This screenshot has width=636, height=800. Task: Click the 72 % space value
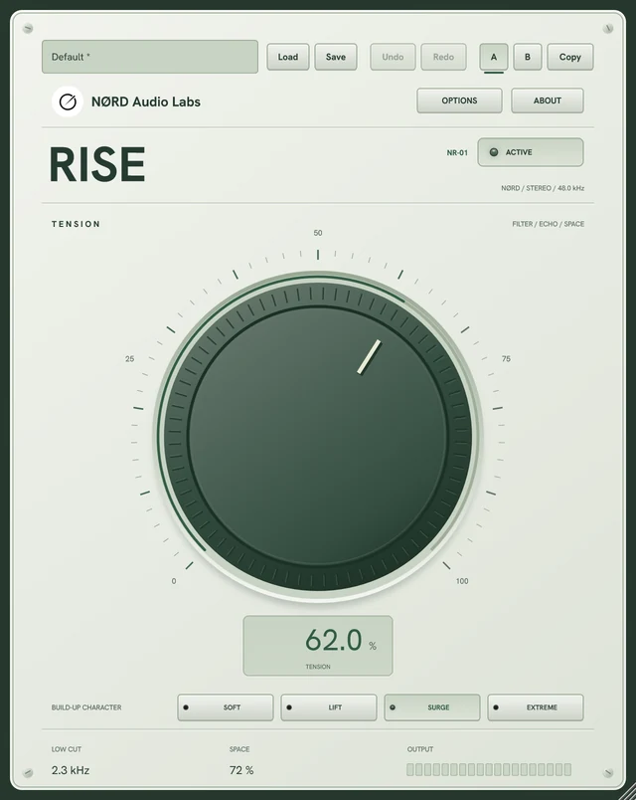241,770
